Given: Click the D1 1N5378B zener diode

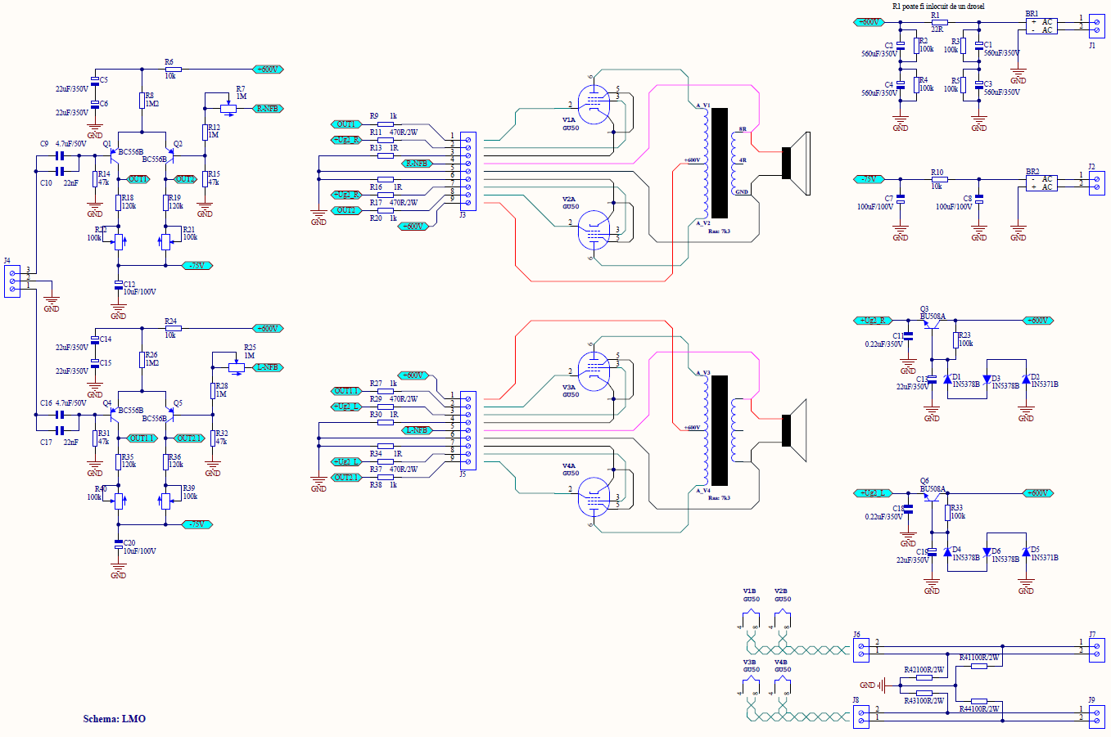Looking at the screenshot, I should pos(947,379).
